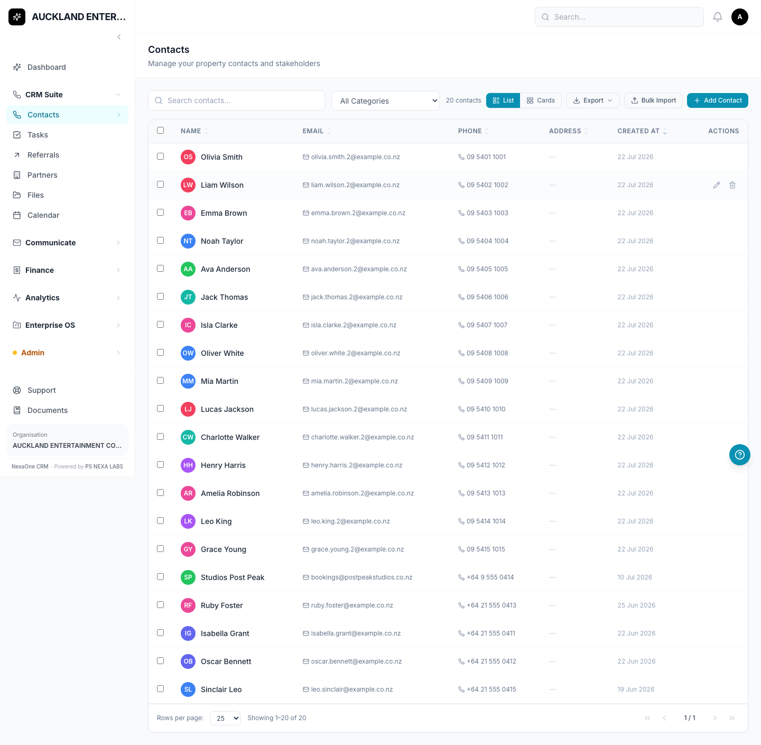Switch to List view

point(503,100)
